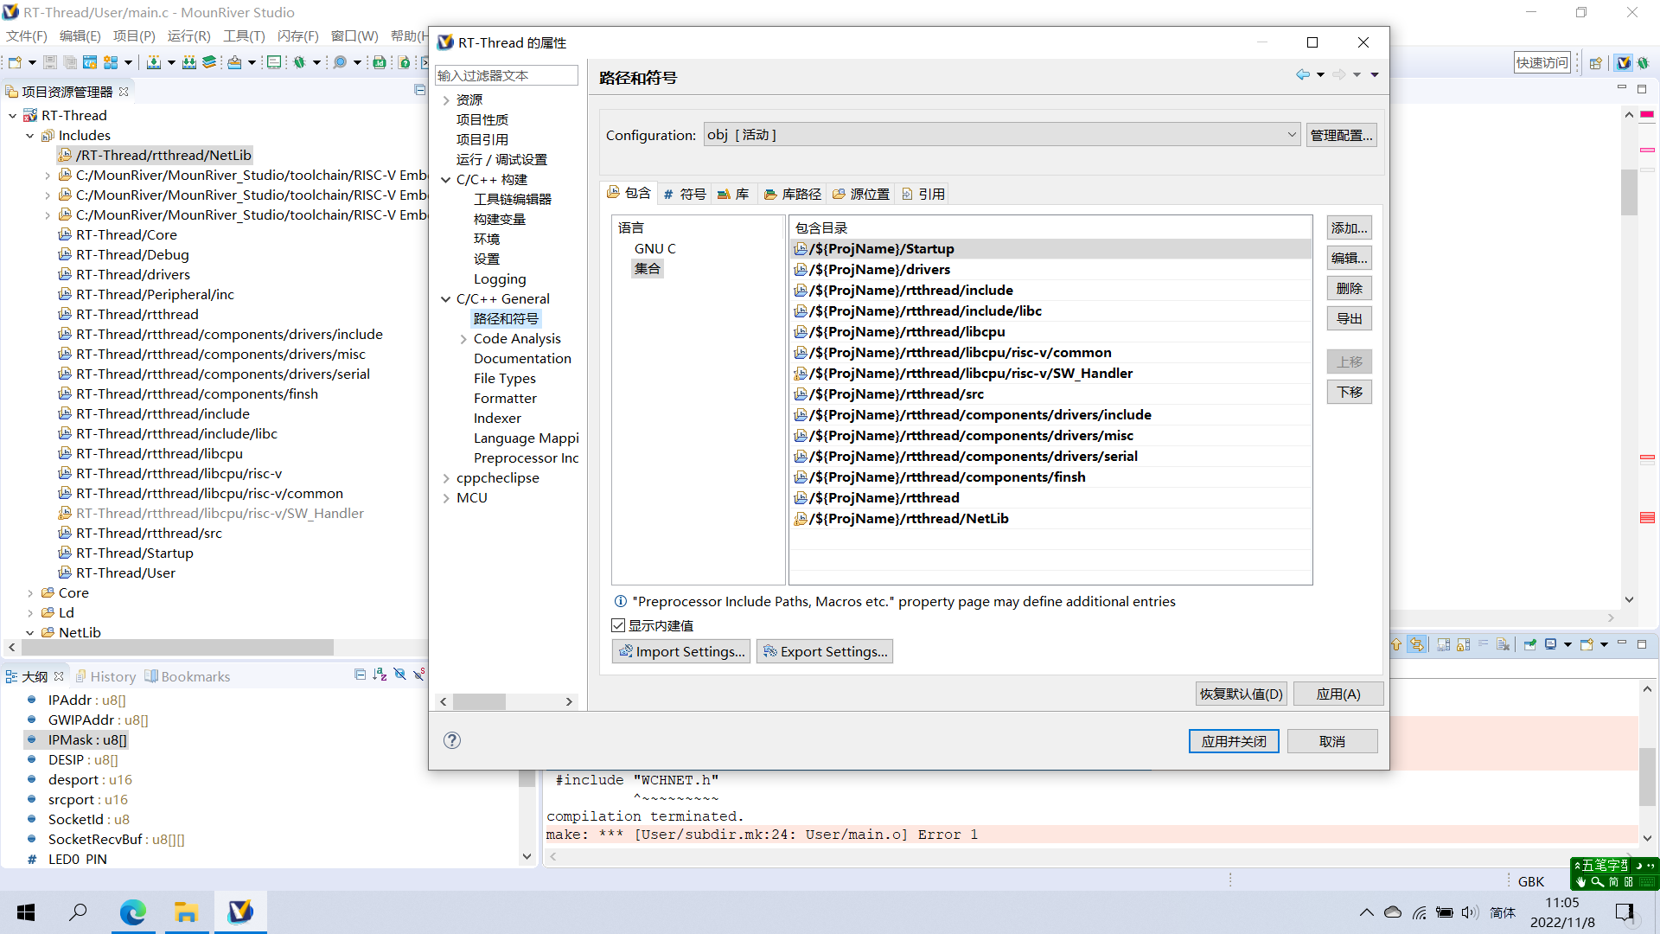Click the 添加... button
Image resolution: width=1660 pixels, height=934 pixels.
(x=1349, y=227)
